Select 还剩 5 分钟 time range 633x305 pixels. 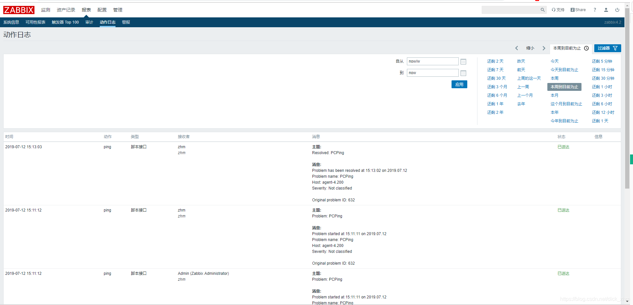602,61
